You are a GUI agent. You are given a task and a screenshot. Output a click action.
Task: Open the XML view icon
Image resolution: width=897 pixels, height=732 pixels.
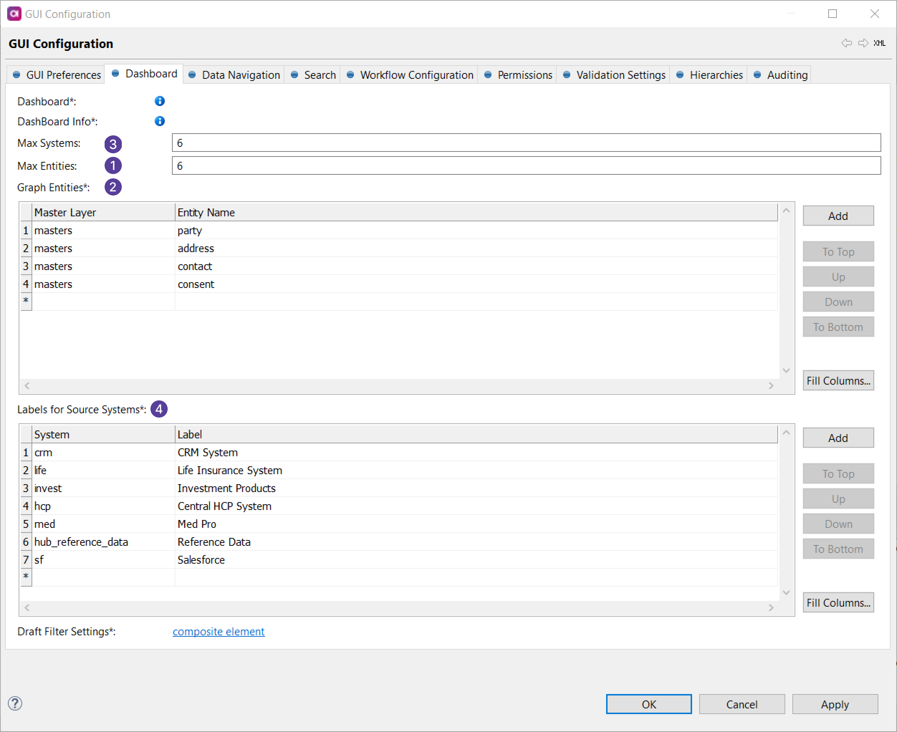[x=879, y=43]
